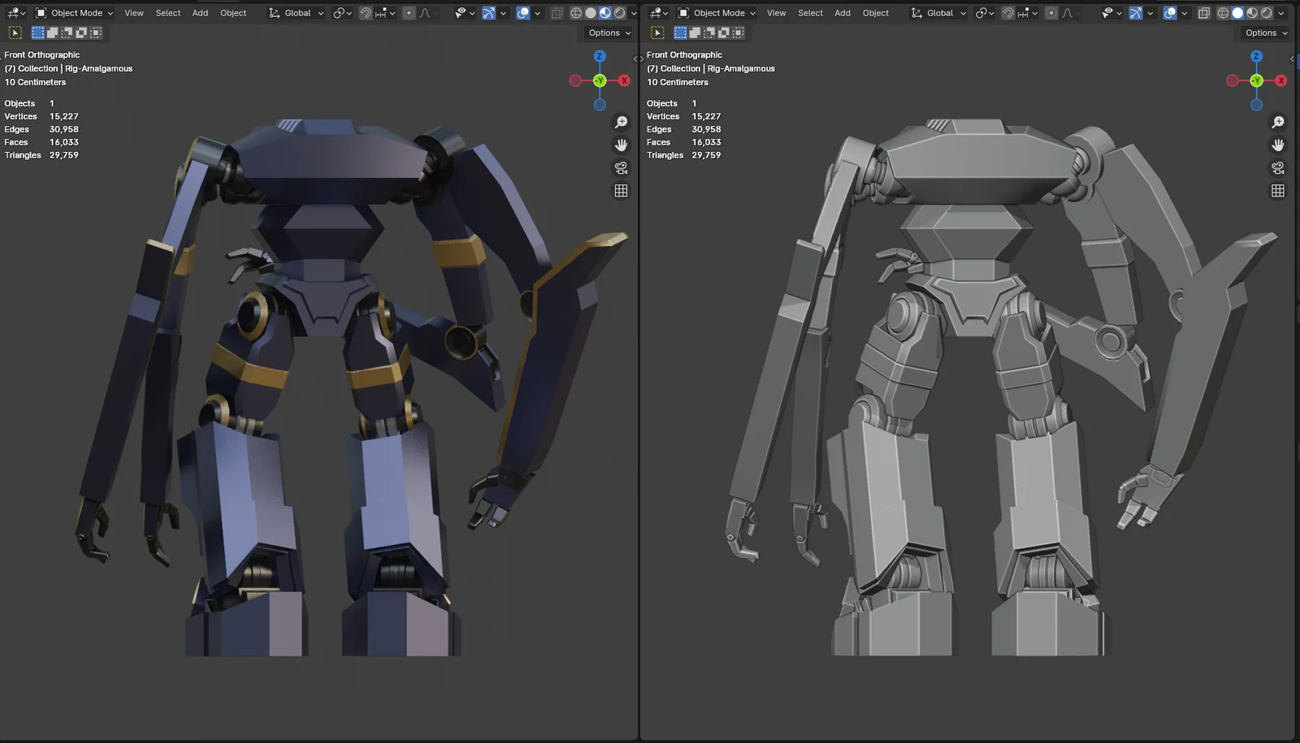Click the pan hand icon in right viewport
This screenshot has height=743, width=1300.
[x=1278, y=145]
